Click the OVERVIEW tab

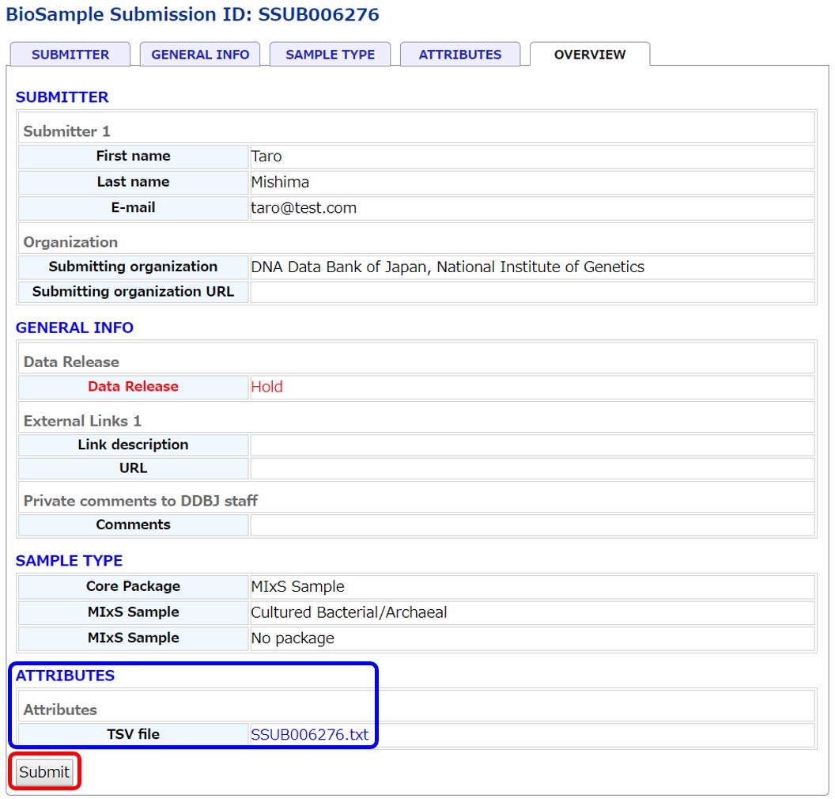coord(590,55)
